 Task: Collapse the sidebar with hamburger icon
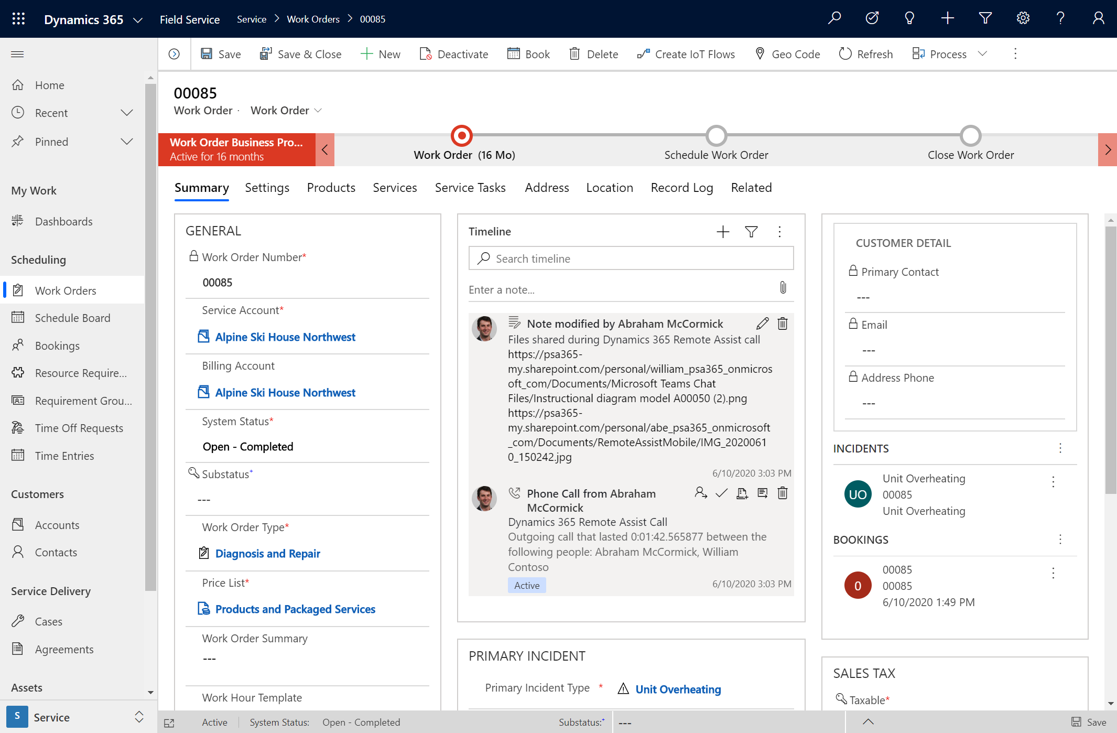(17, 54)
